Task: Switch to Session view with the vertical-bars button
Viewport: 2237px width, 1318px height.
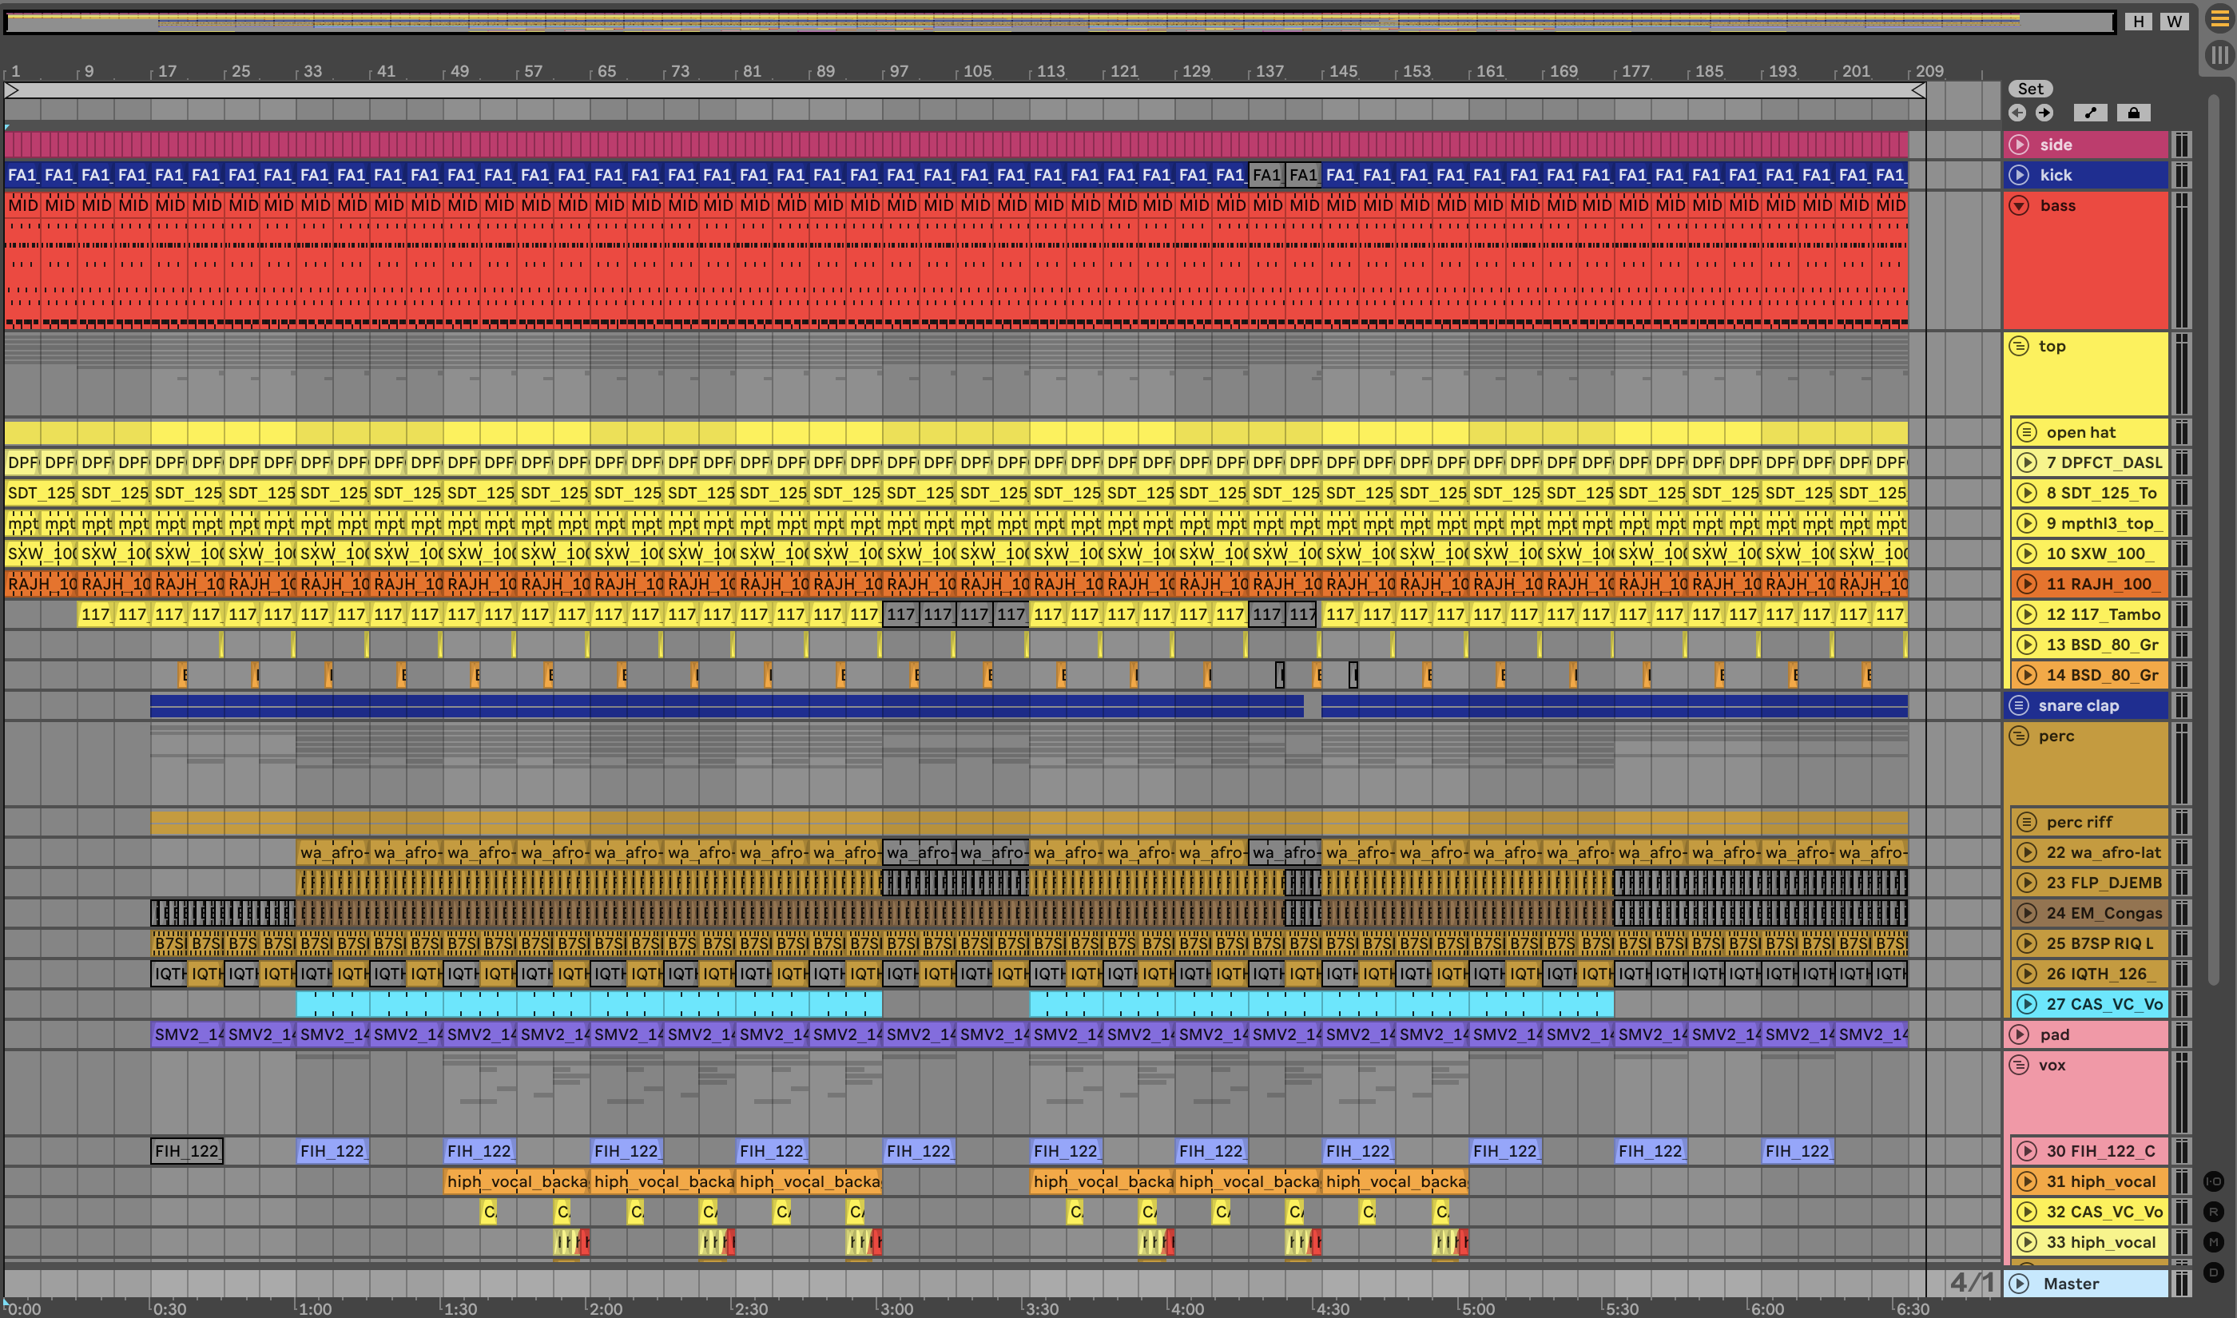Action: [2219, 55]
